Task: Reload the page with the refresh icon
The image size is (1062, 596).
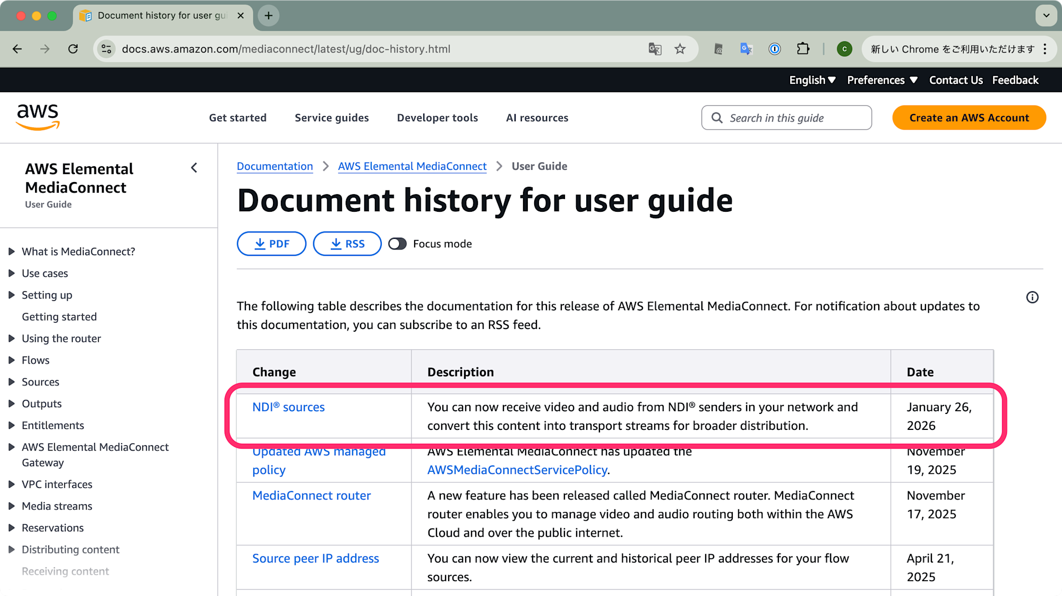Action: click(73, 49)
